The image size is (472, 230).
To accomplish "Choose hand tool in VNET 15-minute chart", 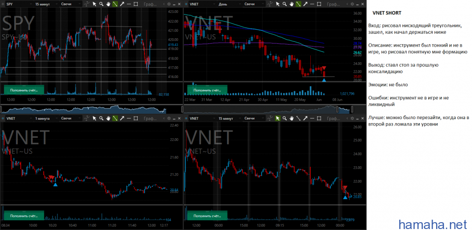I will [x=292, y=118].
